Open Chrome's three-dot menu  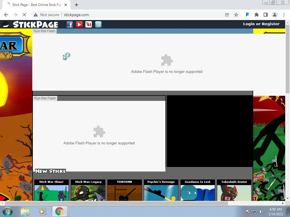284,15
